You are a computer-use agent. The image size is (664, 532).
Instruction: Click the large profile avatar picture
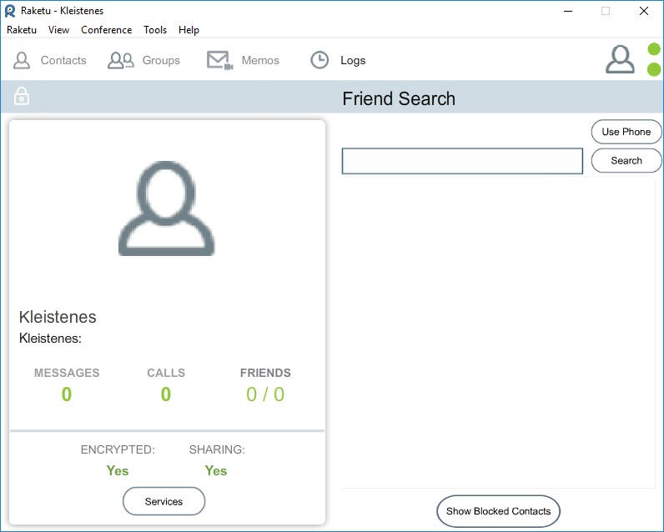point(167,208)
